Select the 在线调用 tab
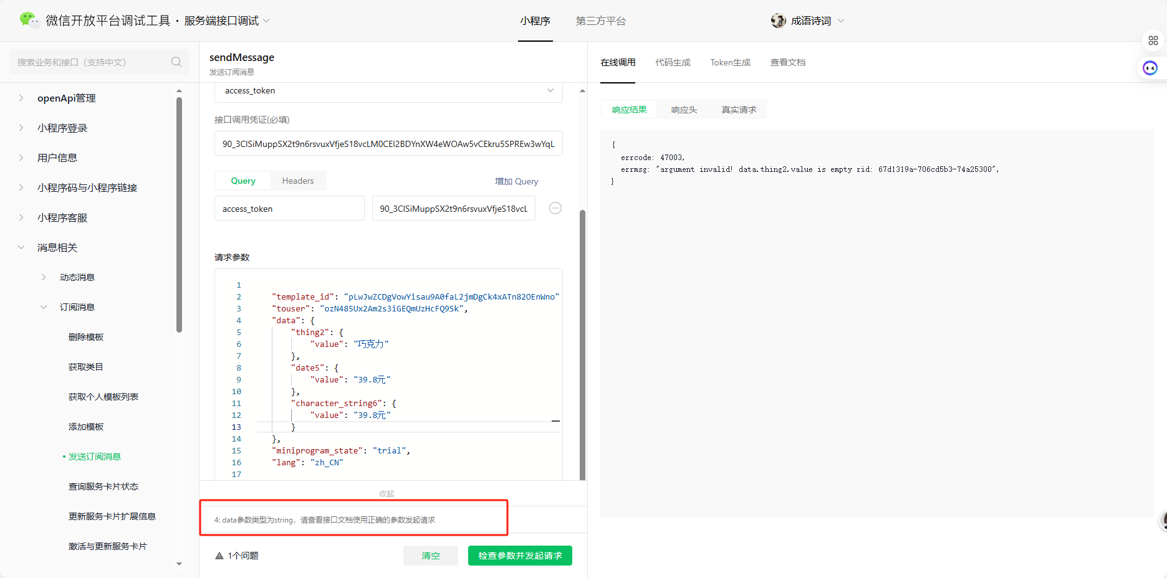 coord(618,62)
